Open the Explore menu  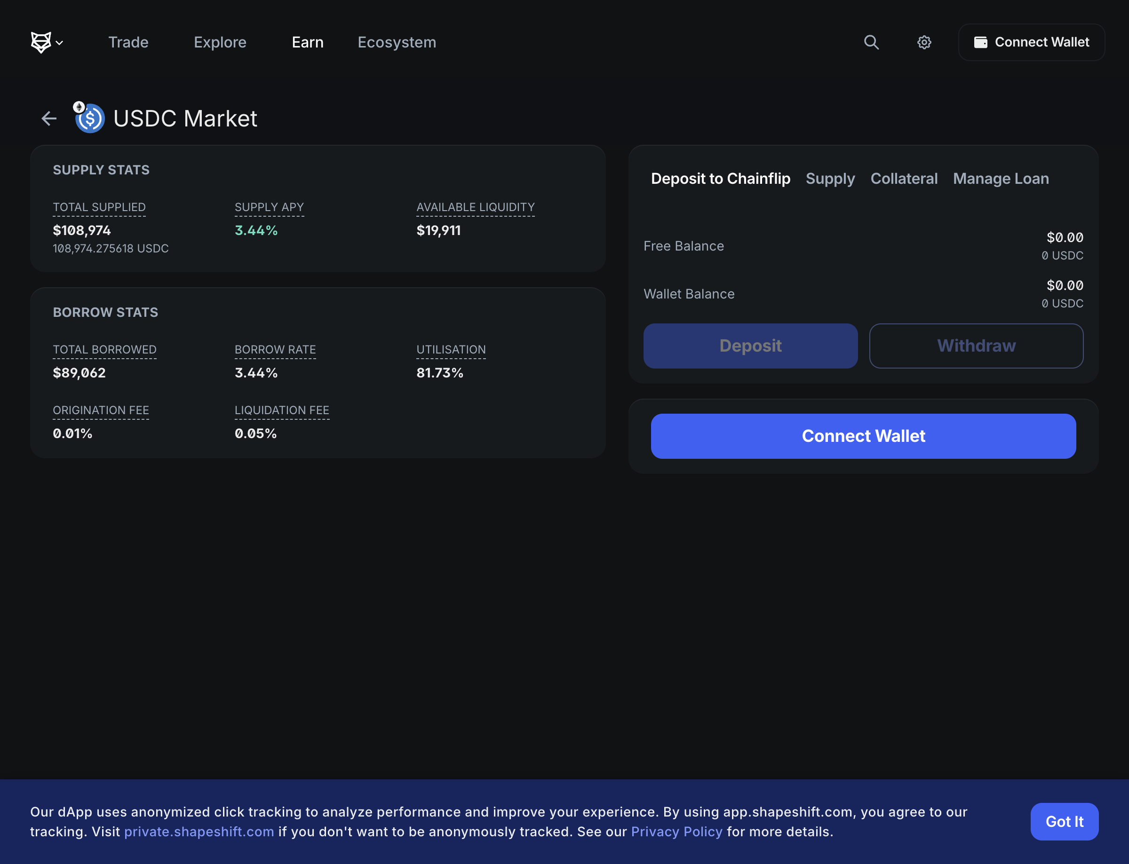tap(220, 42)
